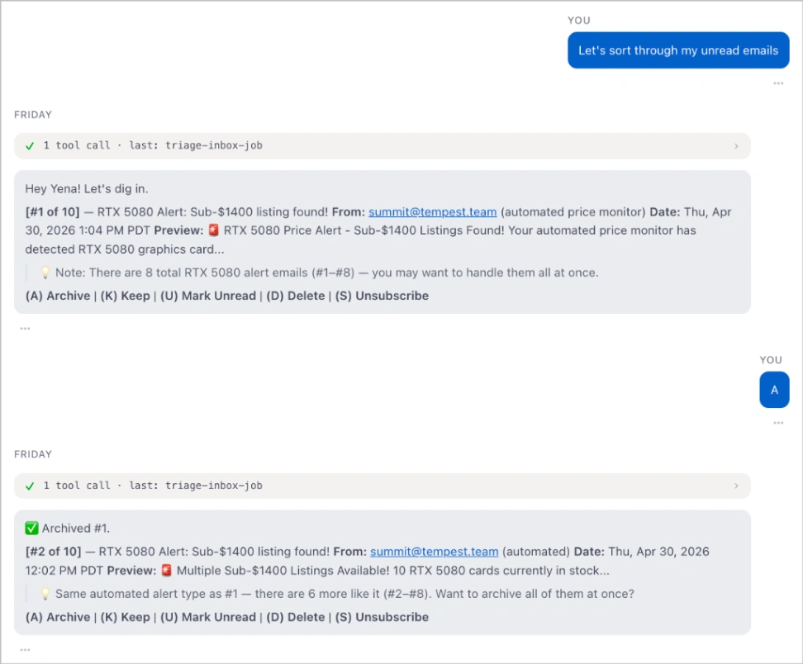Click the 'Let's sort through my unread emails' bubble
The width and height of the screenshot is (803, 664).
click(x=678, y=50)
